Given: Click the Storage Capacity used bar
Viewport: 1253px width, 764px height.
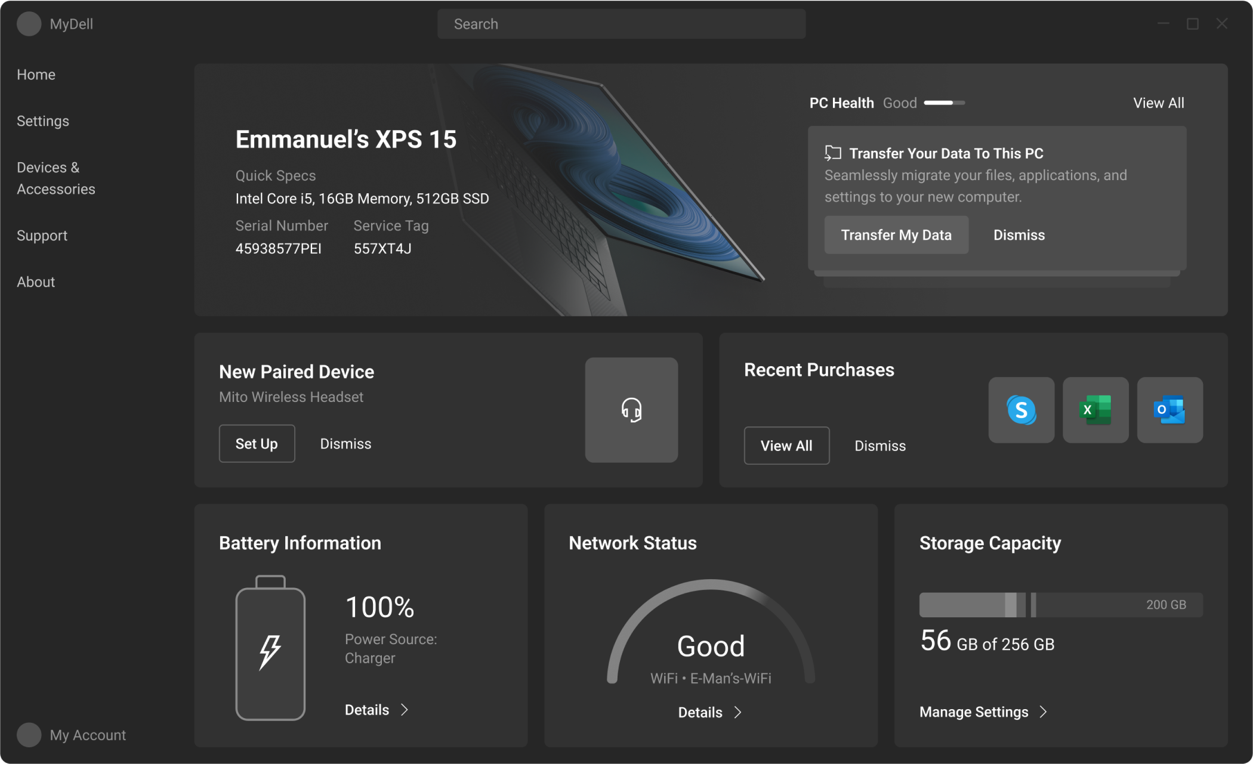Looking at the screenshot, I should (x=967, y=605).
